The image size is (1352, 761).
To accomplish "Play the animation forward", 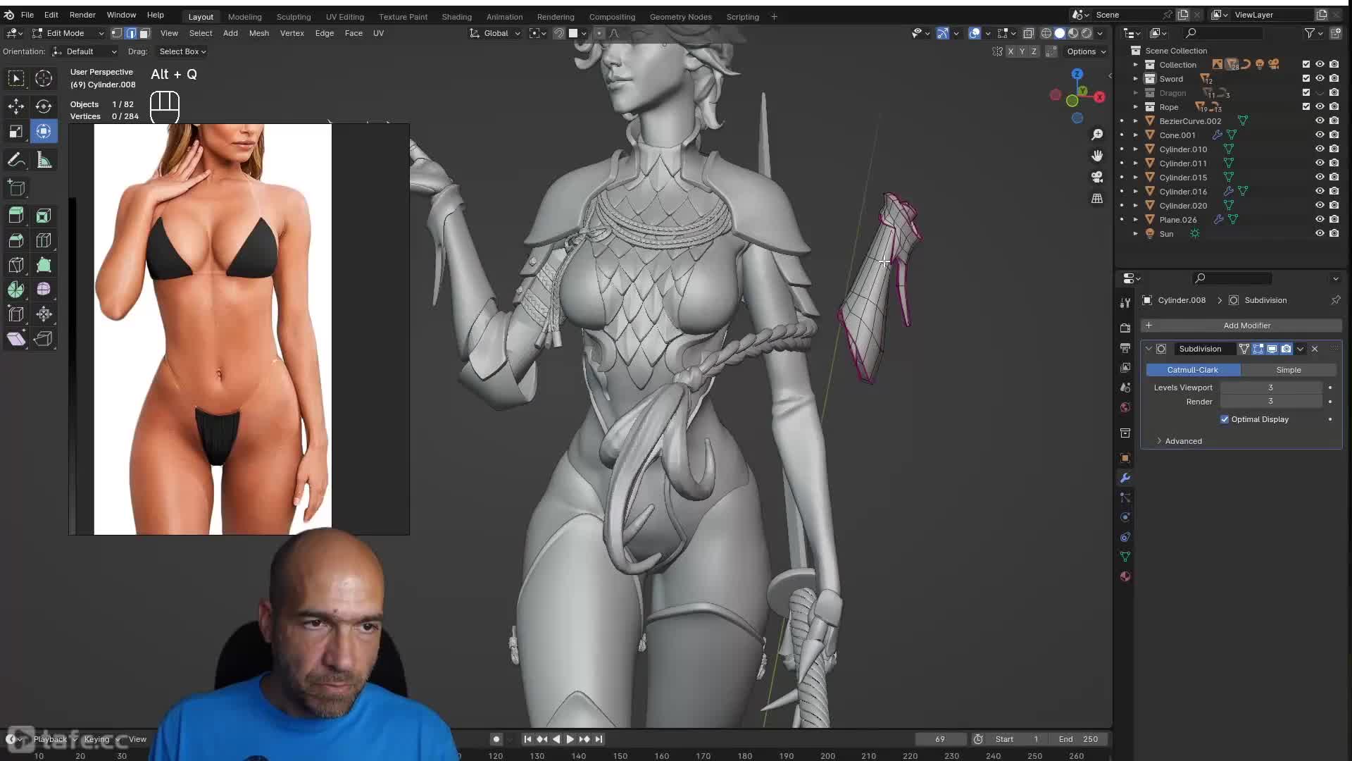I will tap(570, 739).
